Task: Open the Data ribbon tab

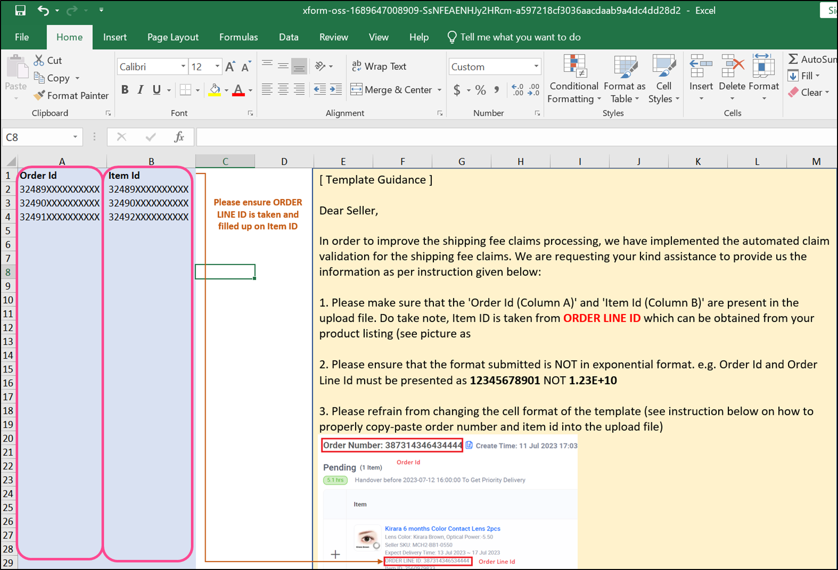Action: (288, 37)
